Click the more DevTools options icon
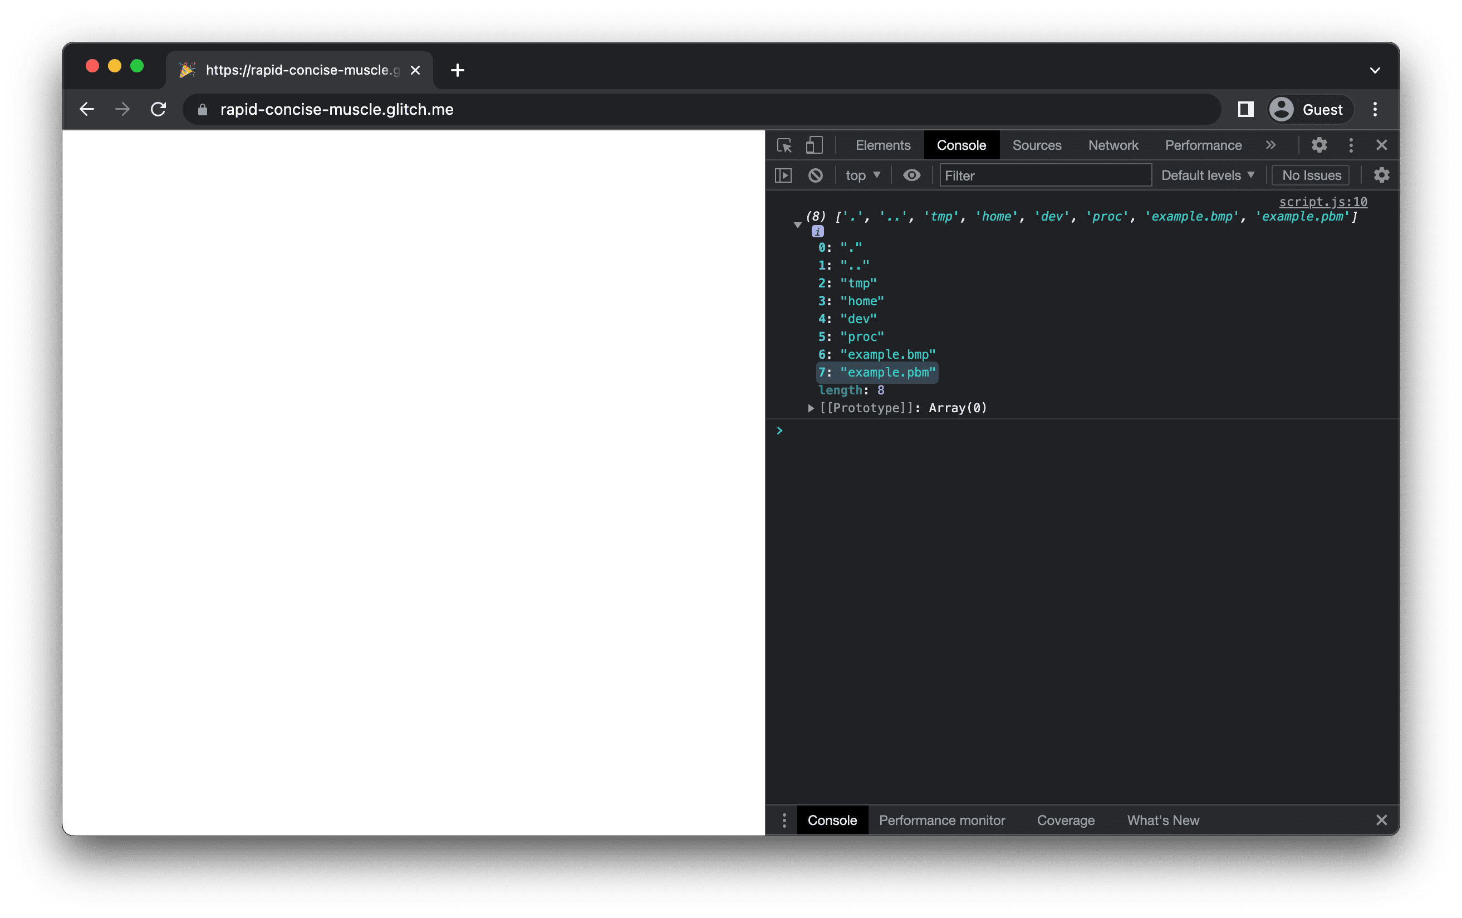1462x918 pixels. tap(1352, 145)
